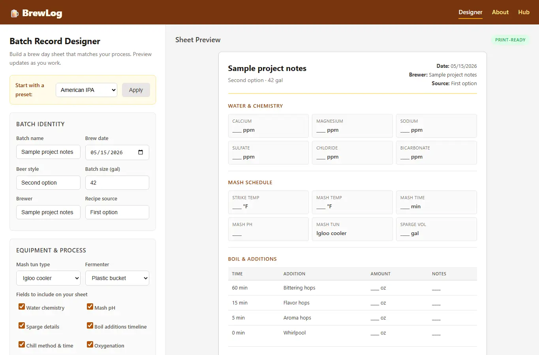Click the Mash Tun Igloo cooler card
539x355 pixels.
(x=352, y=229)
